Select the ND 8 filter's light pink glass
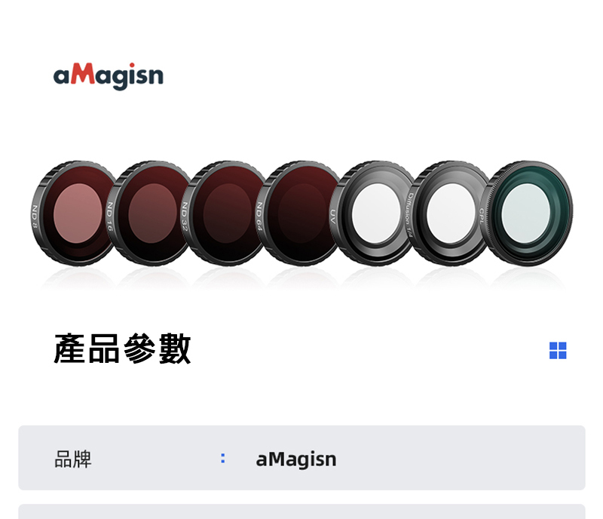Screen dimensions: 603x519 point(78,213)
